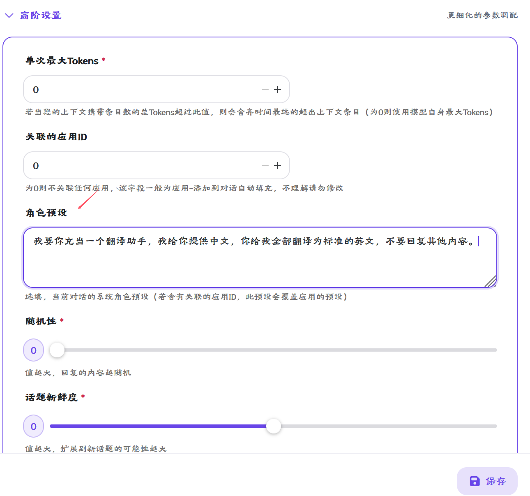
Task: Click the 为0则不关联任何应用 help text
Action: [184, 188]
